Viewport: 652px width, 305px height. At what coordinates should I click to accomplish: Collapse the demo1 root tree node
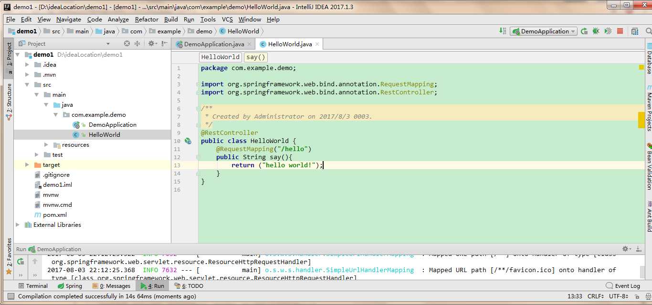pos(18,54)
